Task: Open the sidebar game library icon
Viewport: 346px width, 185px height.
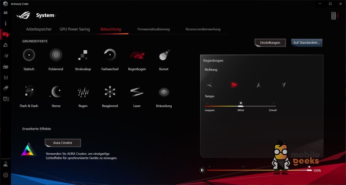Action: click(6, 67)
